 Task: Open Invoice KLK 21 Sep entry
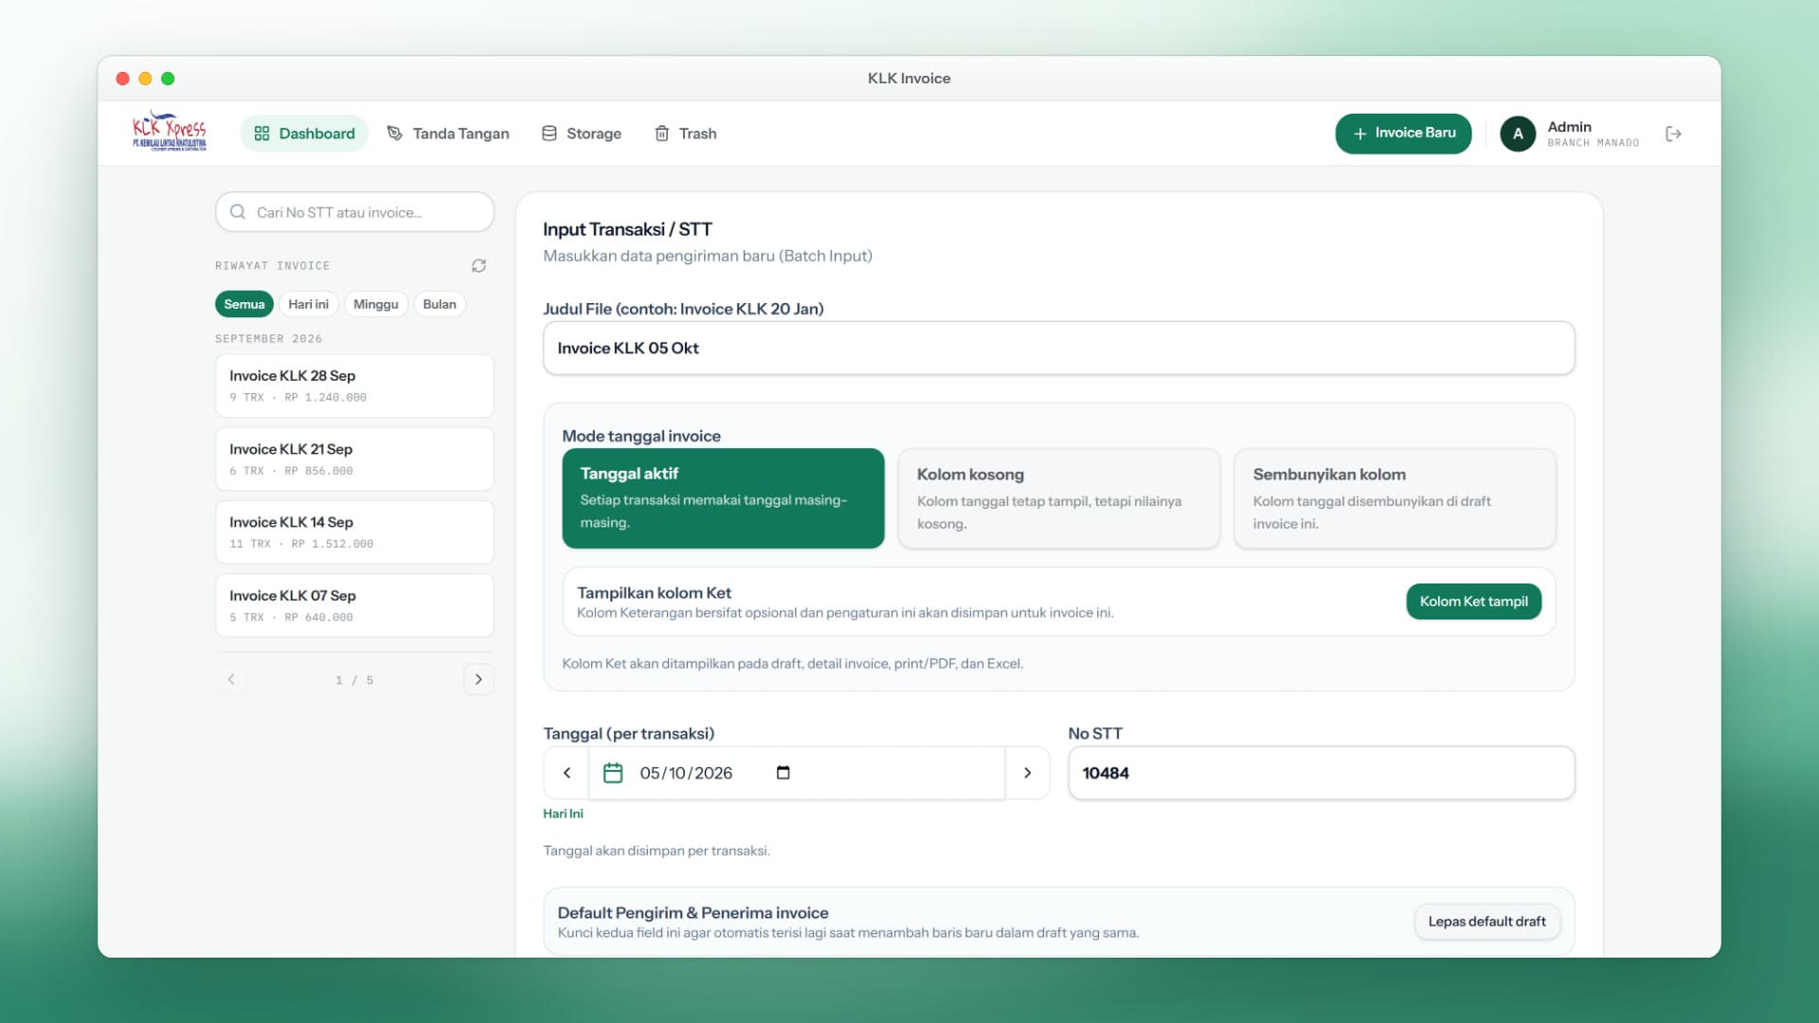click(x=354, y=458)
